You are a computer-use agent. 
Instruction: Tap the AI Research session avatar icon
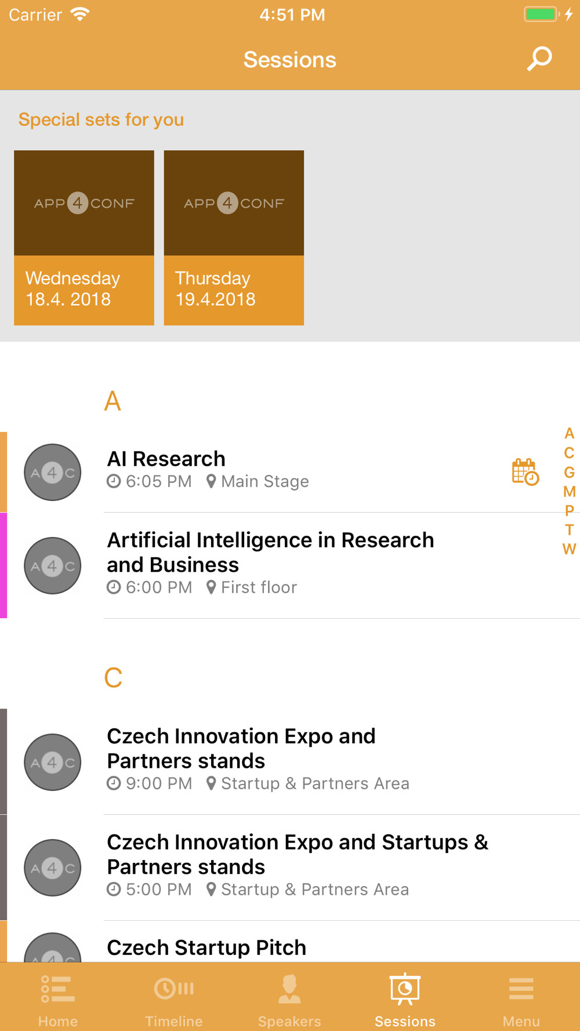(x=52, y=473)
